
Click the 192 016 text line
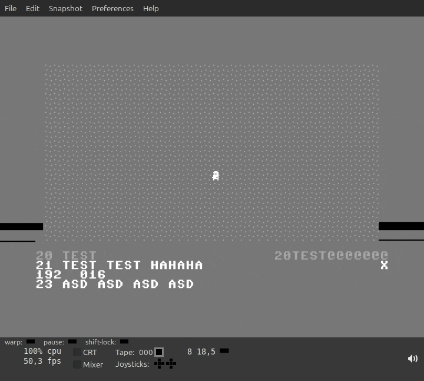coord(71,275)
